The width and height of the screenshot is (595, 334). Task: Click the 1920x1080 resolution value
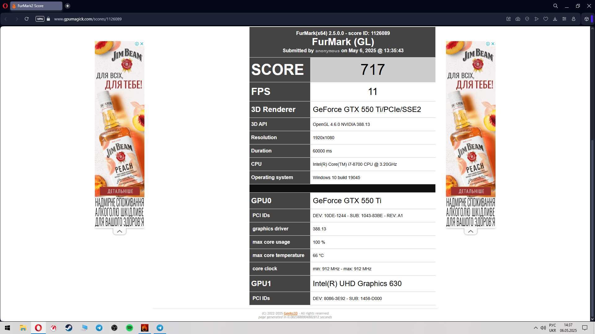pyautogui.click(x=324, y=138)
